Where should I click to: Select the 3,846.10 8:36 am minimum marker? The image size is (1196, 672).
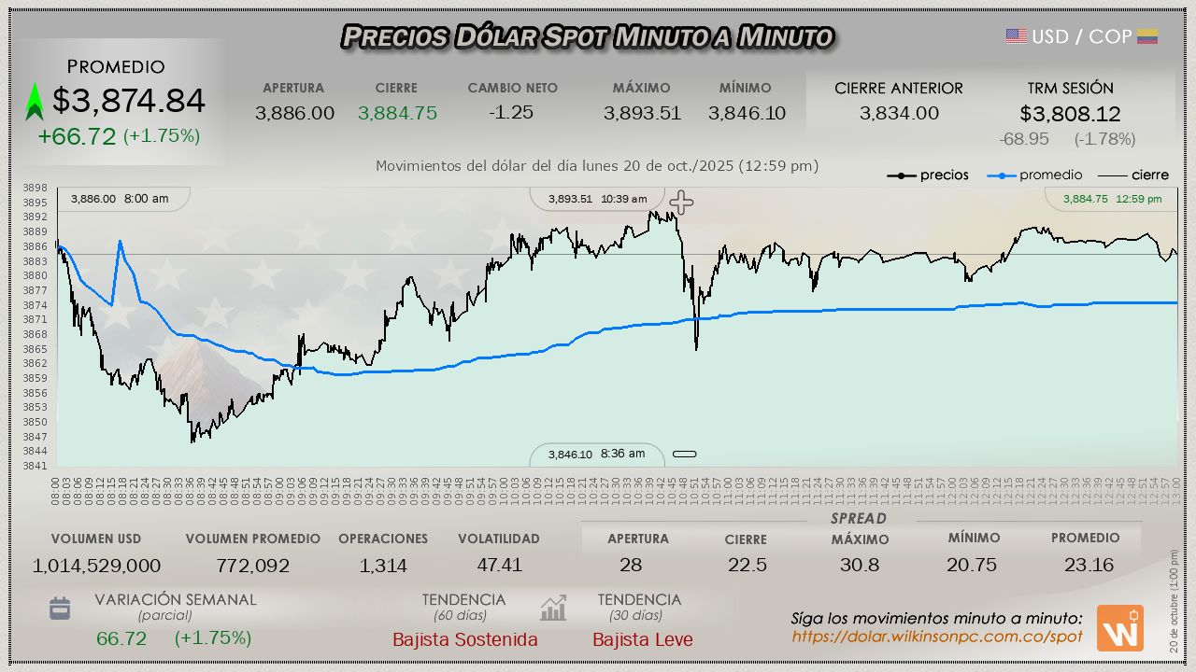coord(596,455)
